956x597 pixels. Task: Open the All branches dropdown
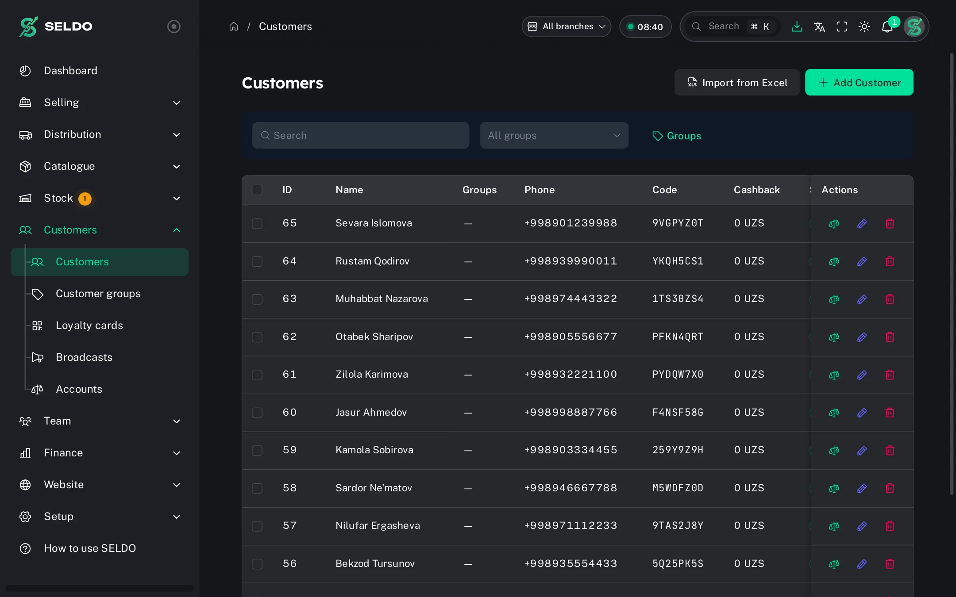567,27
